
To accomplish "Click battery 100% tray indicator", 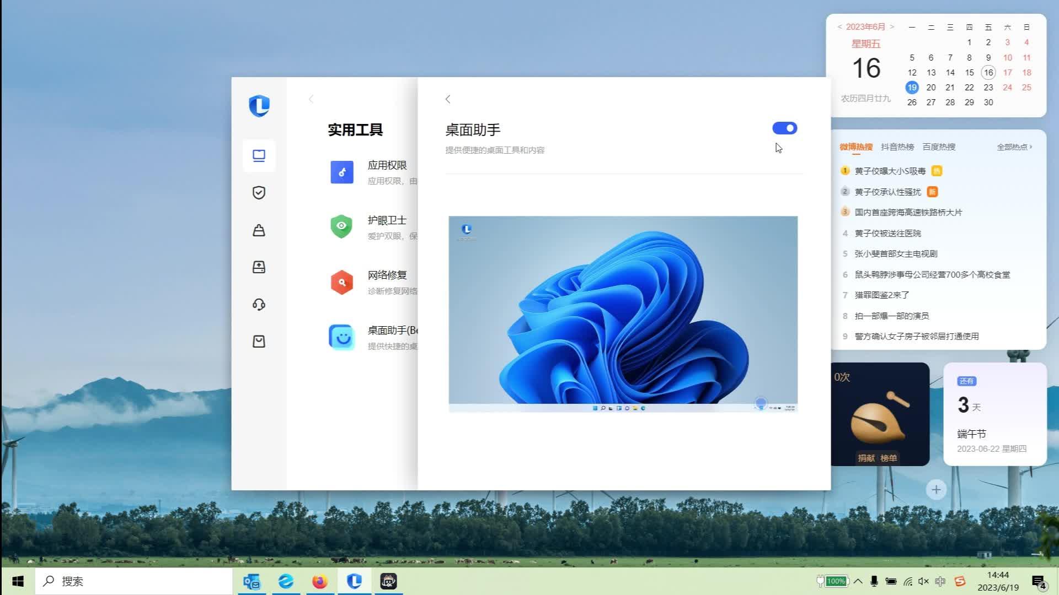I will pyautogui.click(x=832, y=581).
